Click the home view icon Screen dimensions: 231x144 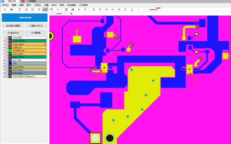pos(132,10)
